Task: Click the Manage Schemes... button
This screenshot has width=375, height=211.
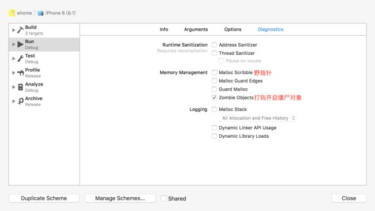Action: click(120, 198)
